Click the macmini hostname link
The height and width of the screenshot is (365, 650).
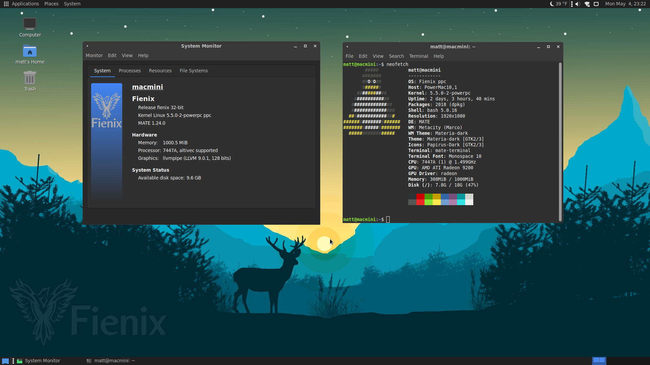pyautogui.click(x=147, y=87)
